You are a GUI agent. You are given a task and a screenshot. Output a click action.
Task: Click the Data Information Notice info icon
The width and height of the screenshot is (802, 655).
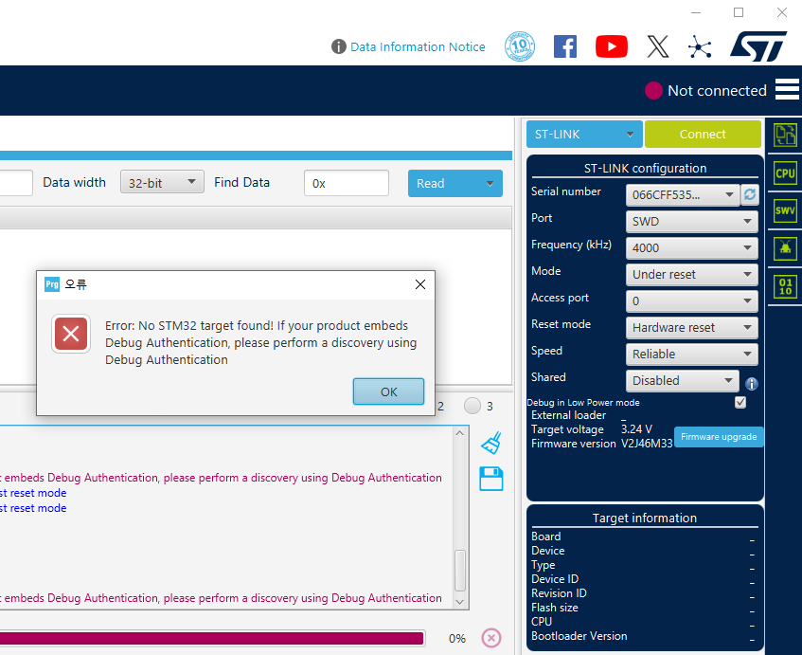point(339,46)
